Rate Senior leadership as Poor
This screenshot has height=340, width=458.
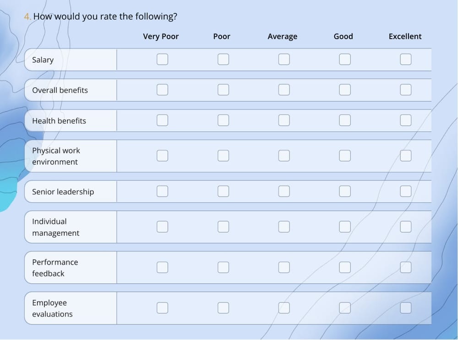coord(223,191)
